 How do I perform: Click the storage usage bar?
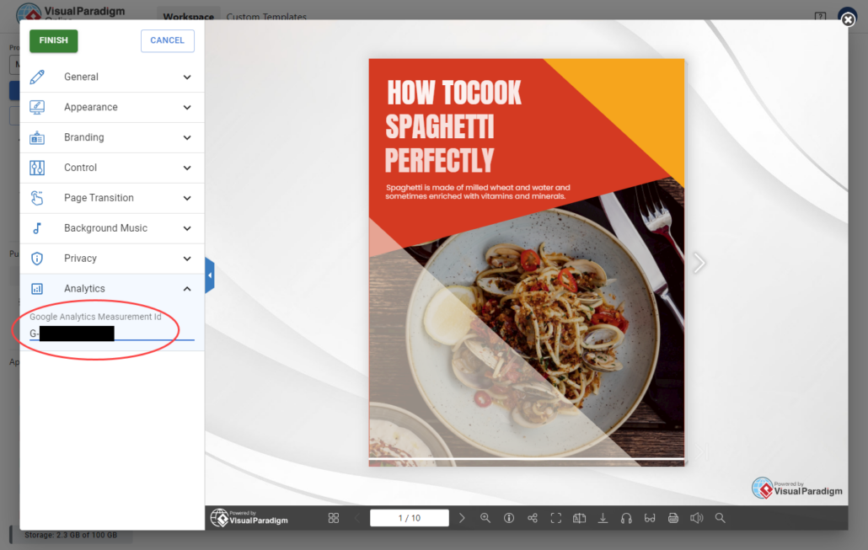pos(72,534)
